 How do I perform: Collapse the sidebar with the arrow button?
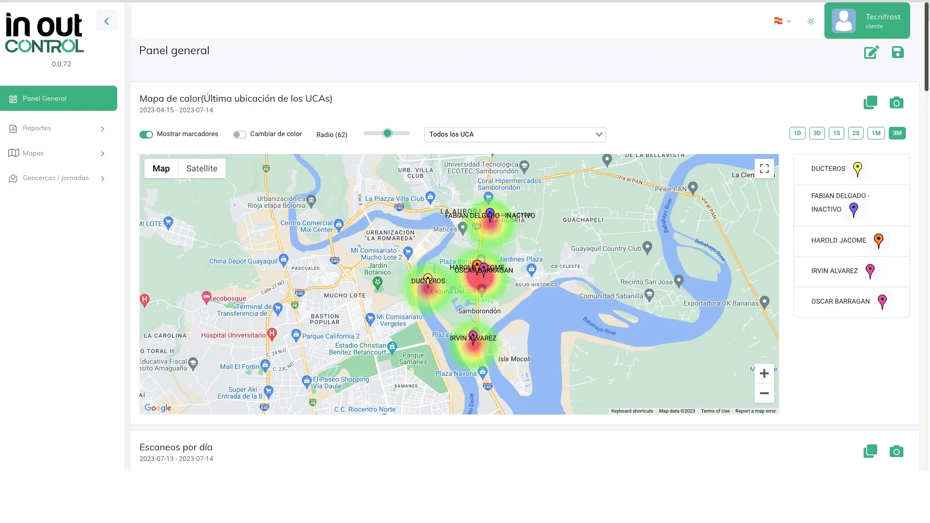(107, 21)
